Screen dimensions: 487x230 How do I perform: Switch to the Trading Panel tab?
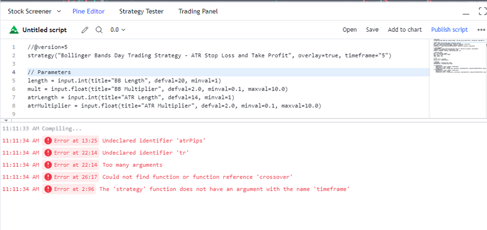(198, 11)
